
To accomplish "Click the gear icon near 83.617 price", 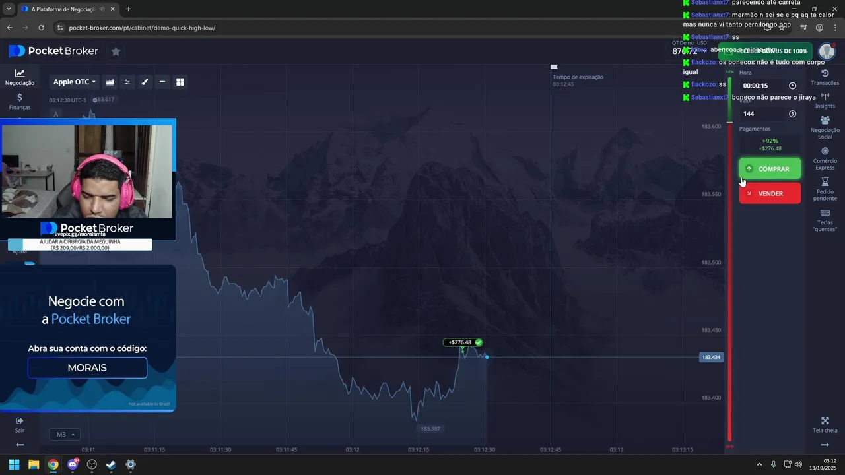I will coord(95,100).
